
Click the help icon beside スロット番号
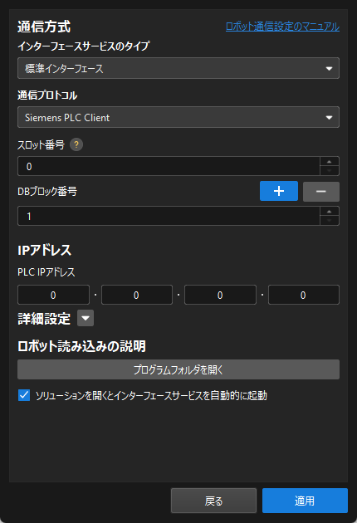tap(76, 144)
